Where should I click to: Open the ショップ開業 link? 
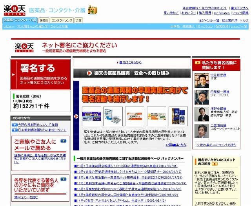pos(240,13)
